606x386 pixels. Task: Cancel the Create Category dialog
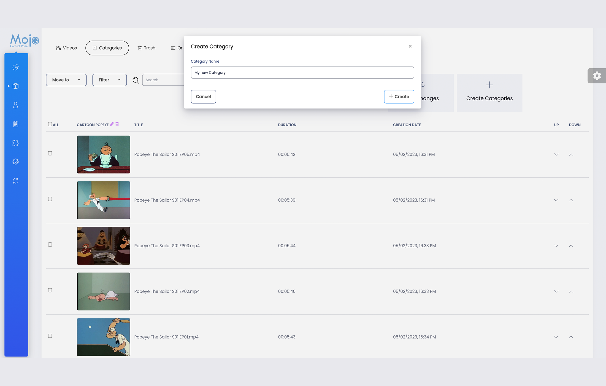203,96
